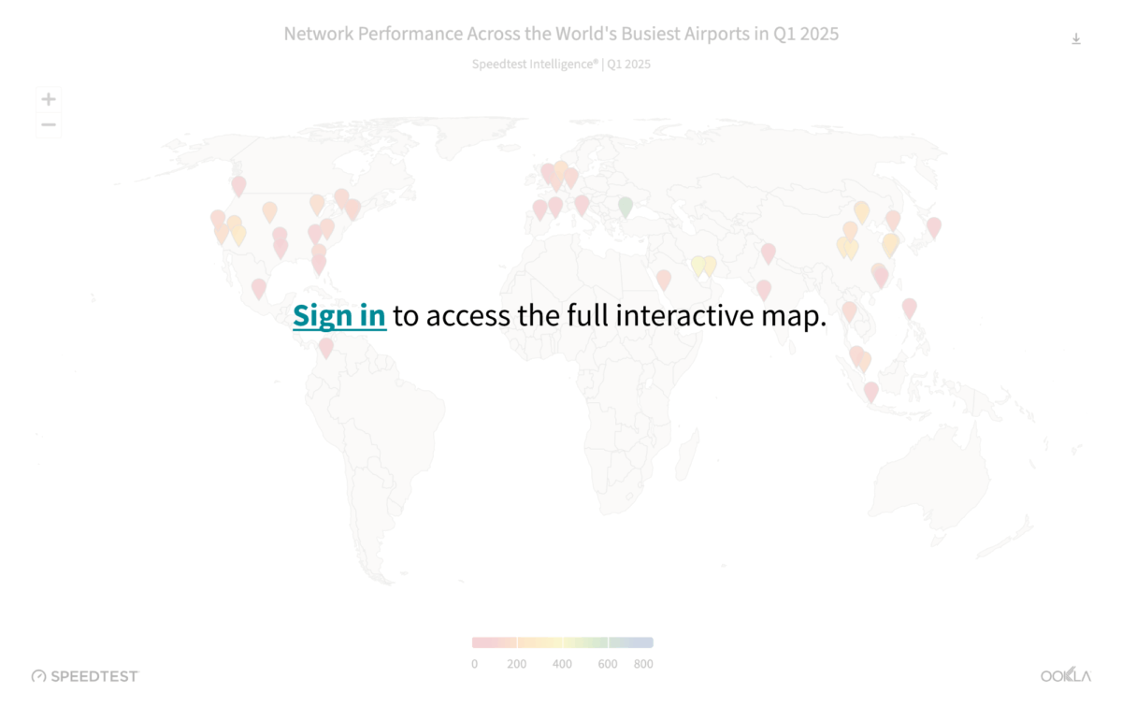Click the chart title about busiest airports
The height and width of the screenshot is (707, 1122).
click(x=561, y=34)
